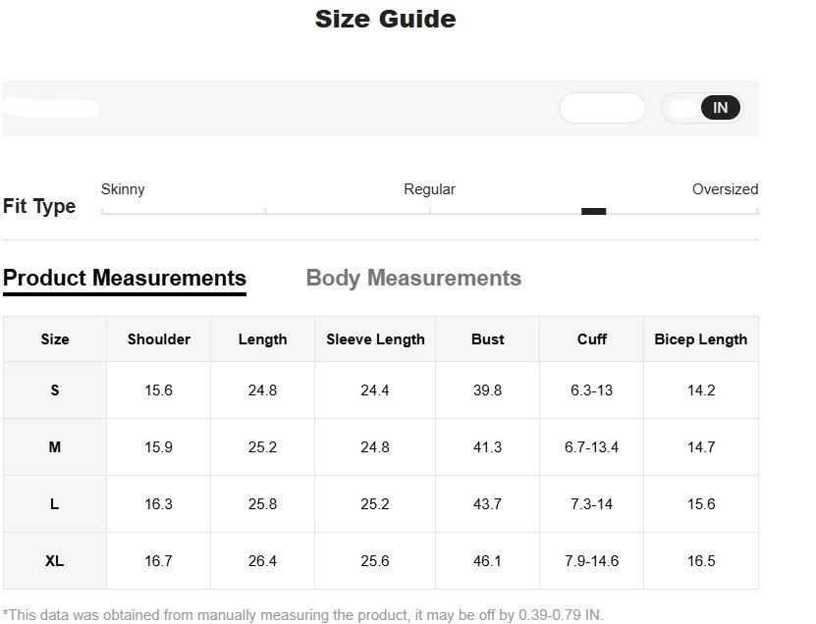Select the size L row header

tap(55, 504)
